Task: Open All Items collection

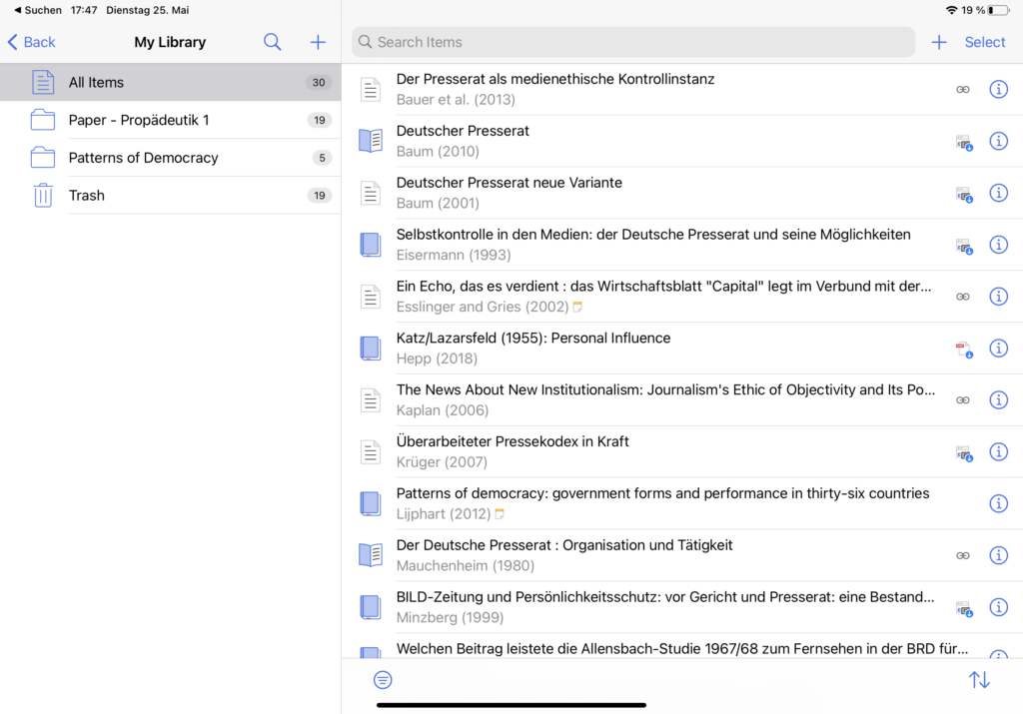Action: (170, 82)
